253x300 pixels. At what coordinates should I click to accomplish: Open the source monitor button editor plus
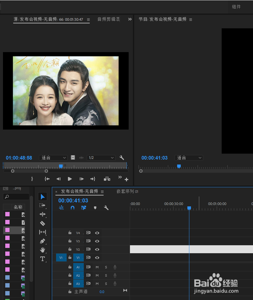tap(126, 179)
